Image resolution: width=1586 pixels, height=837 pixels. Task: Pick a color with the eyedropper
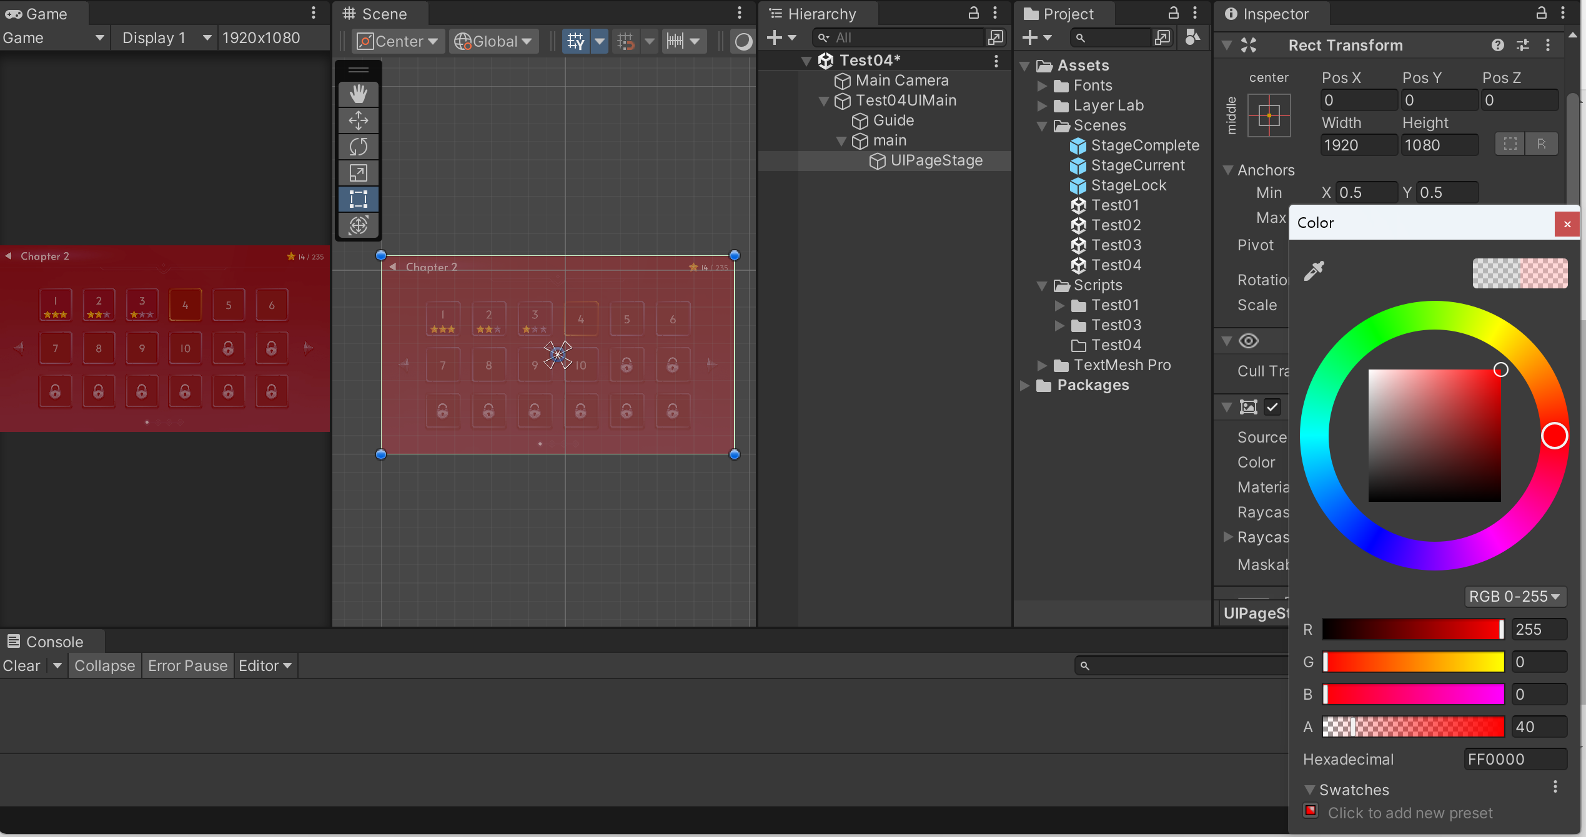[1314, 272]
